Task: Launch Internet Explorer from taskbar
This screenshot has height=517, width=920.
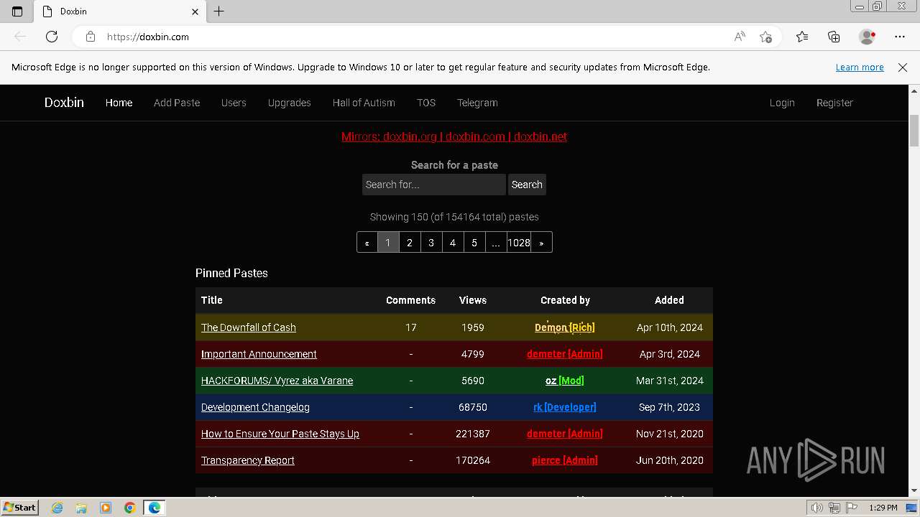Action: (x=57, y=508)
